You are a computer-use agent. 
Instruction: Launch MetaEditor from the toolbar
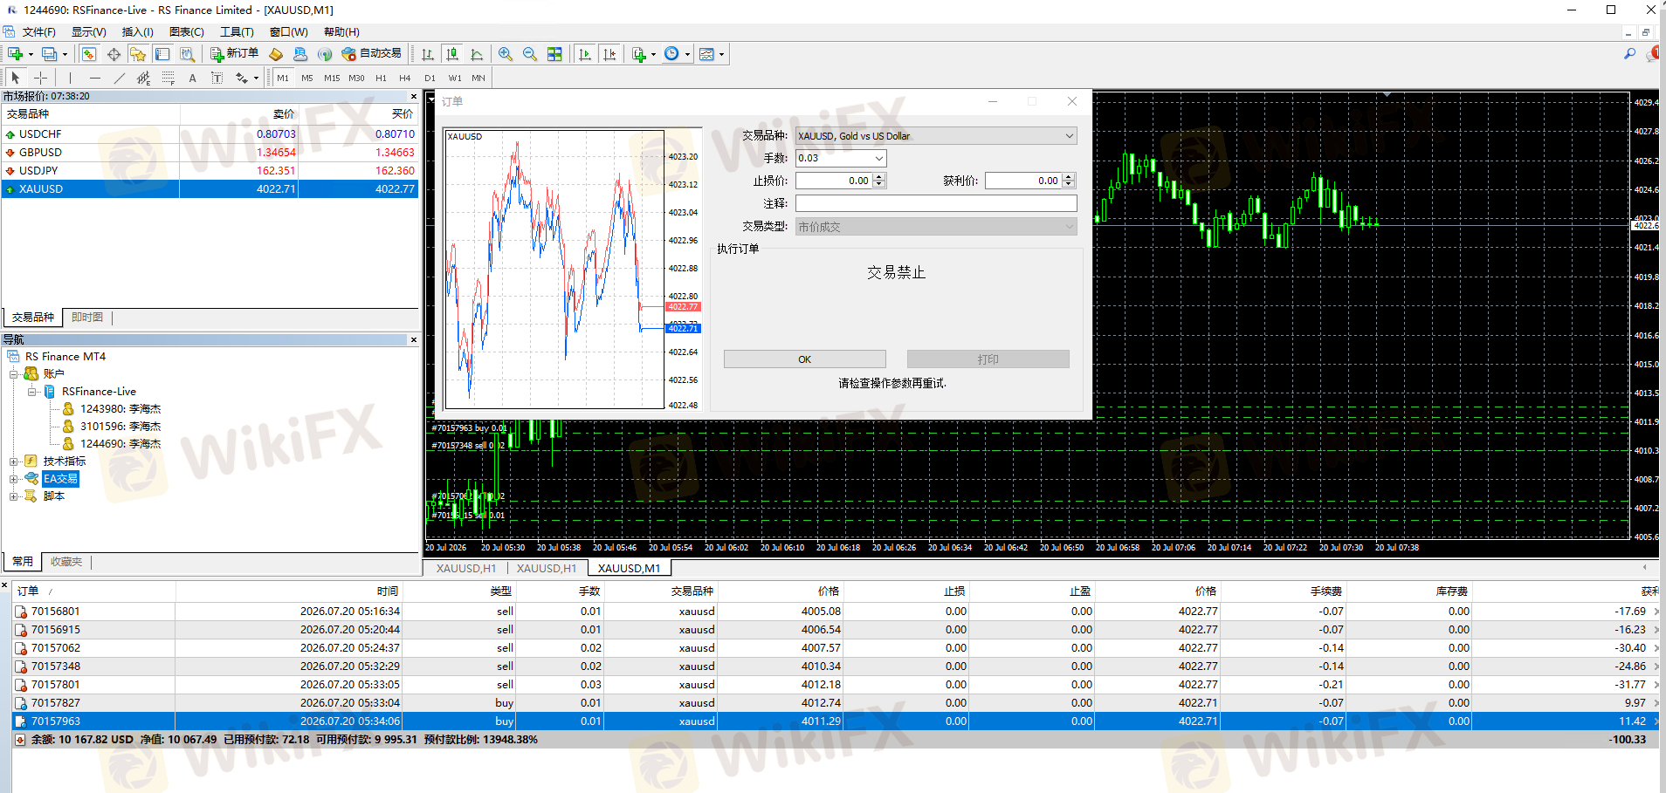pos(276,54)
